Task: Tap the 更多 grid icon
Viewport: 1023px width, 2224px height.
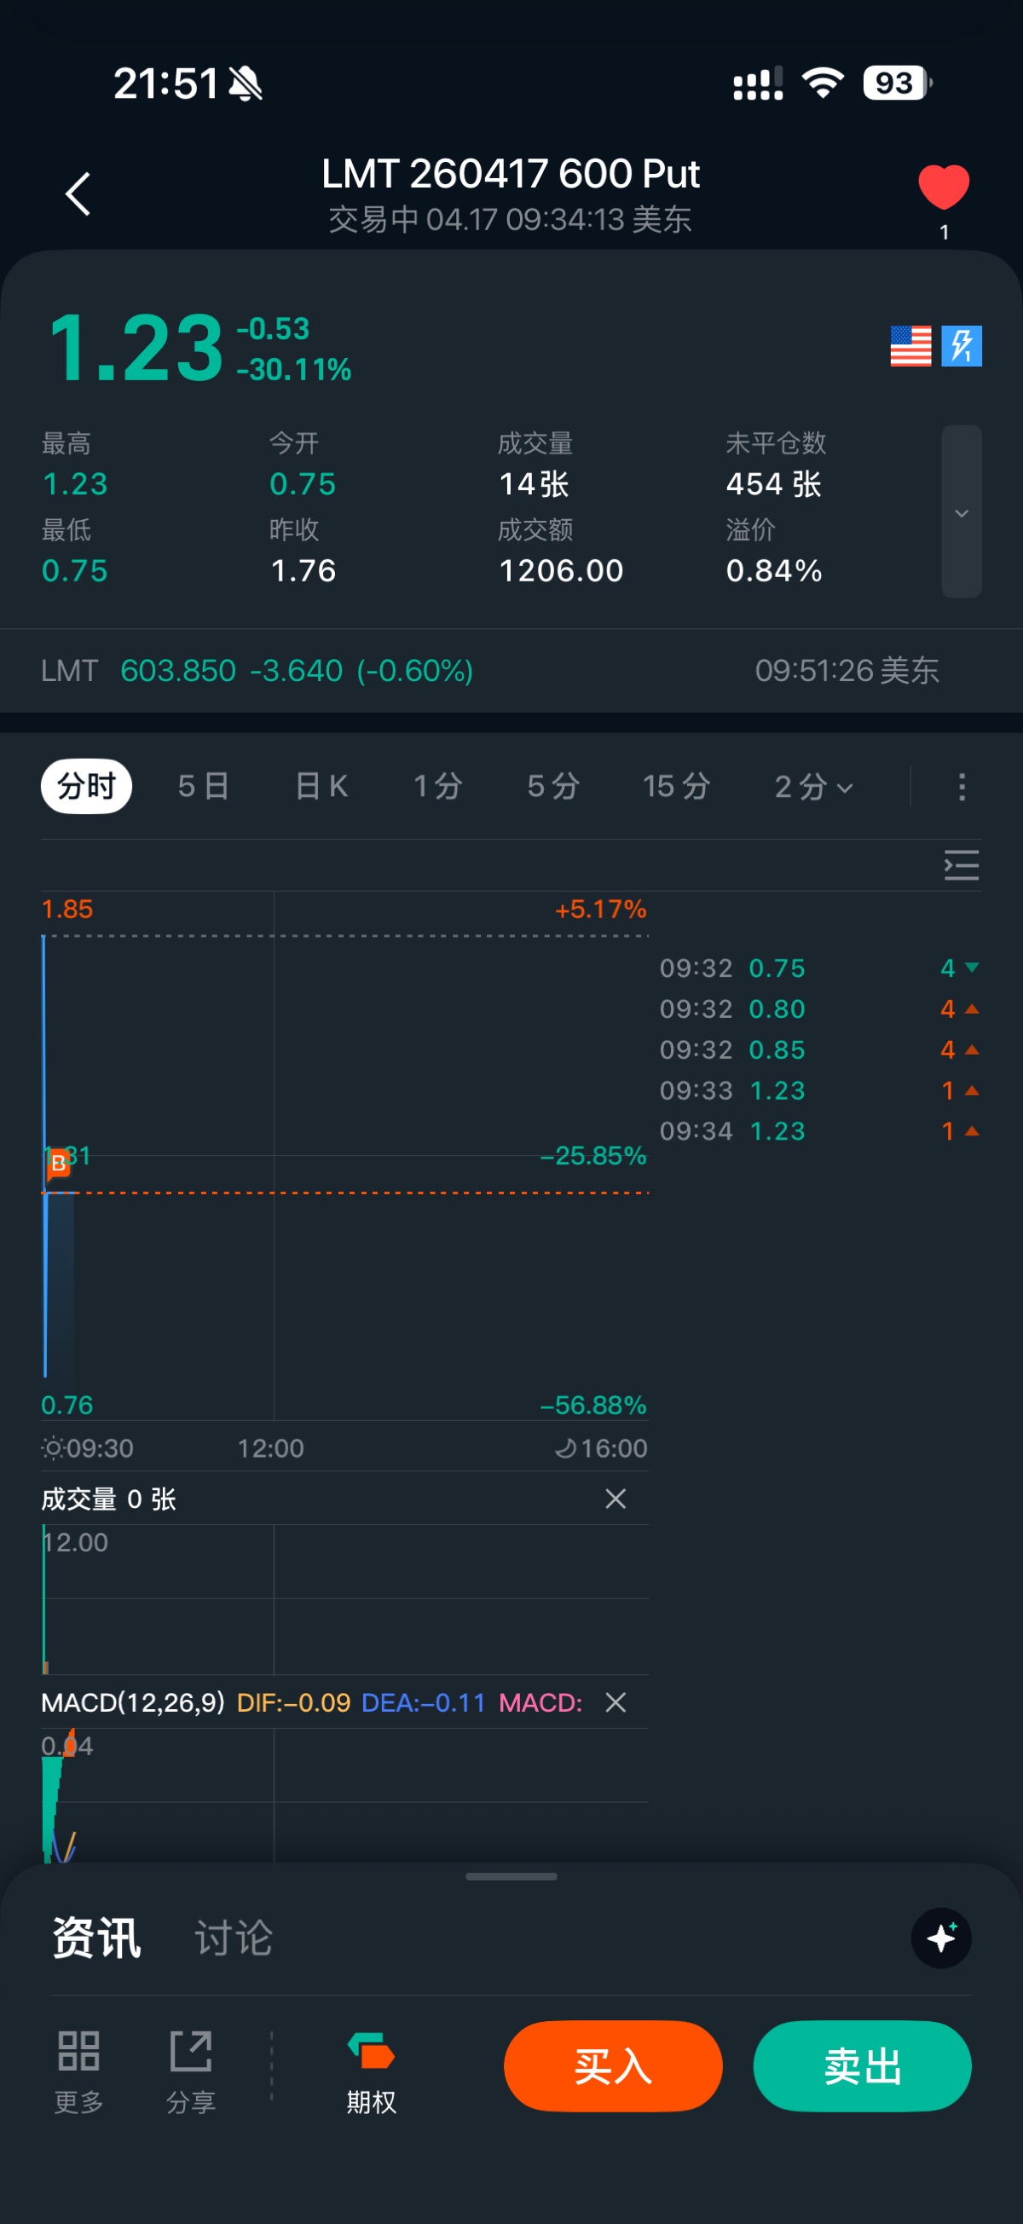Action: [78, 2069]
